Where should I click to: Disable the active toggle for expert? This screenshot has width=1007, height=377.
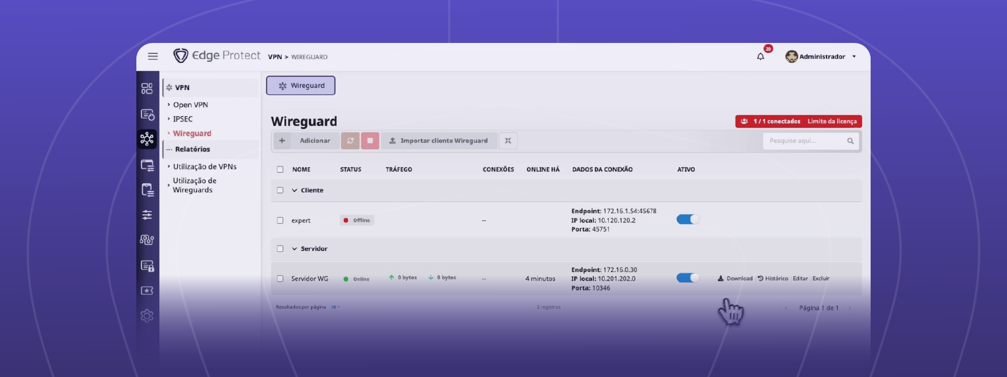[x=688, y=220]
